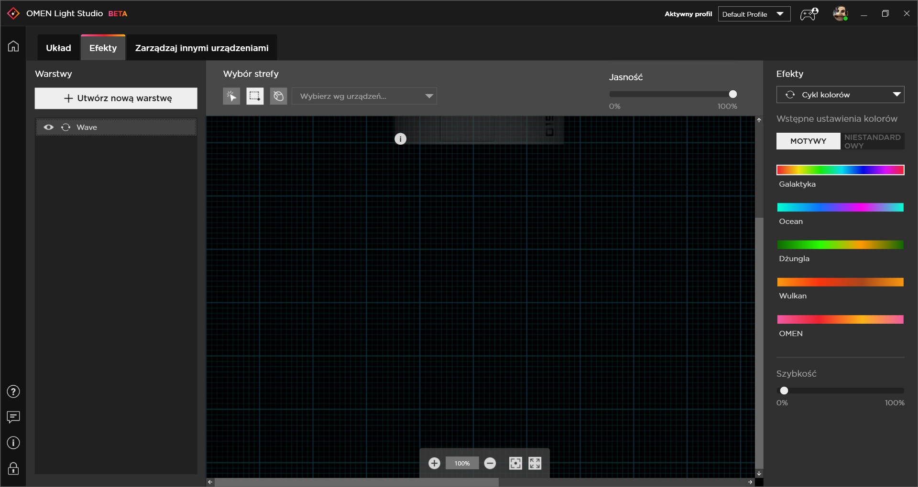Select the NIESTANDARDOWY presets option
918x487 pixels.
click(x=872, y=141)
